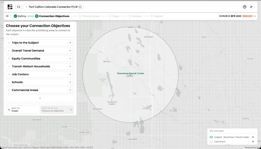Add Trips to the Subject objective
The width and height of the screenshot is (261, 149).
(x=70, y=43)
